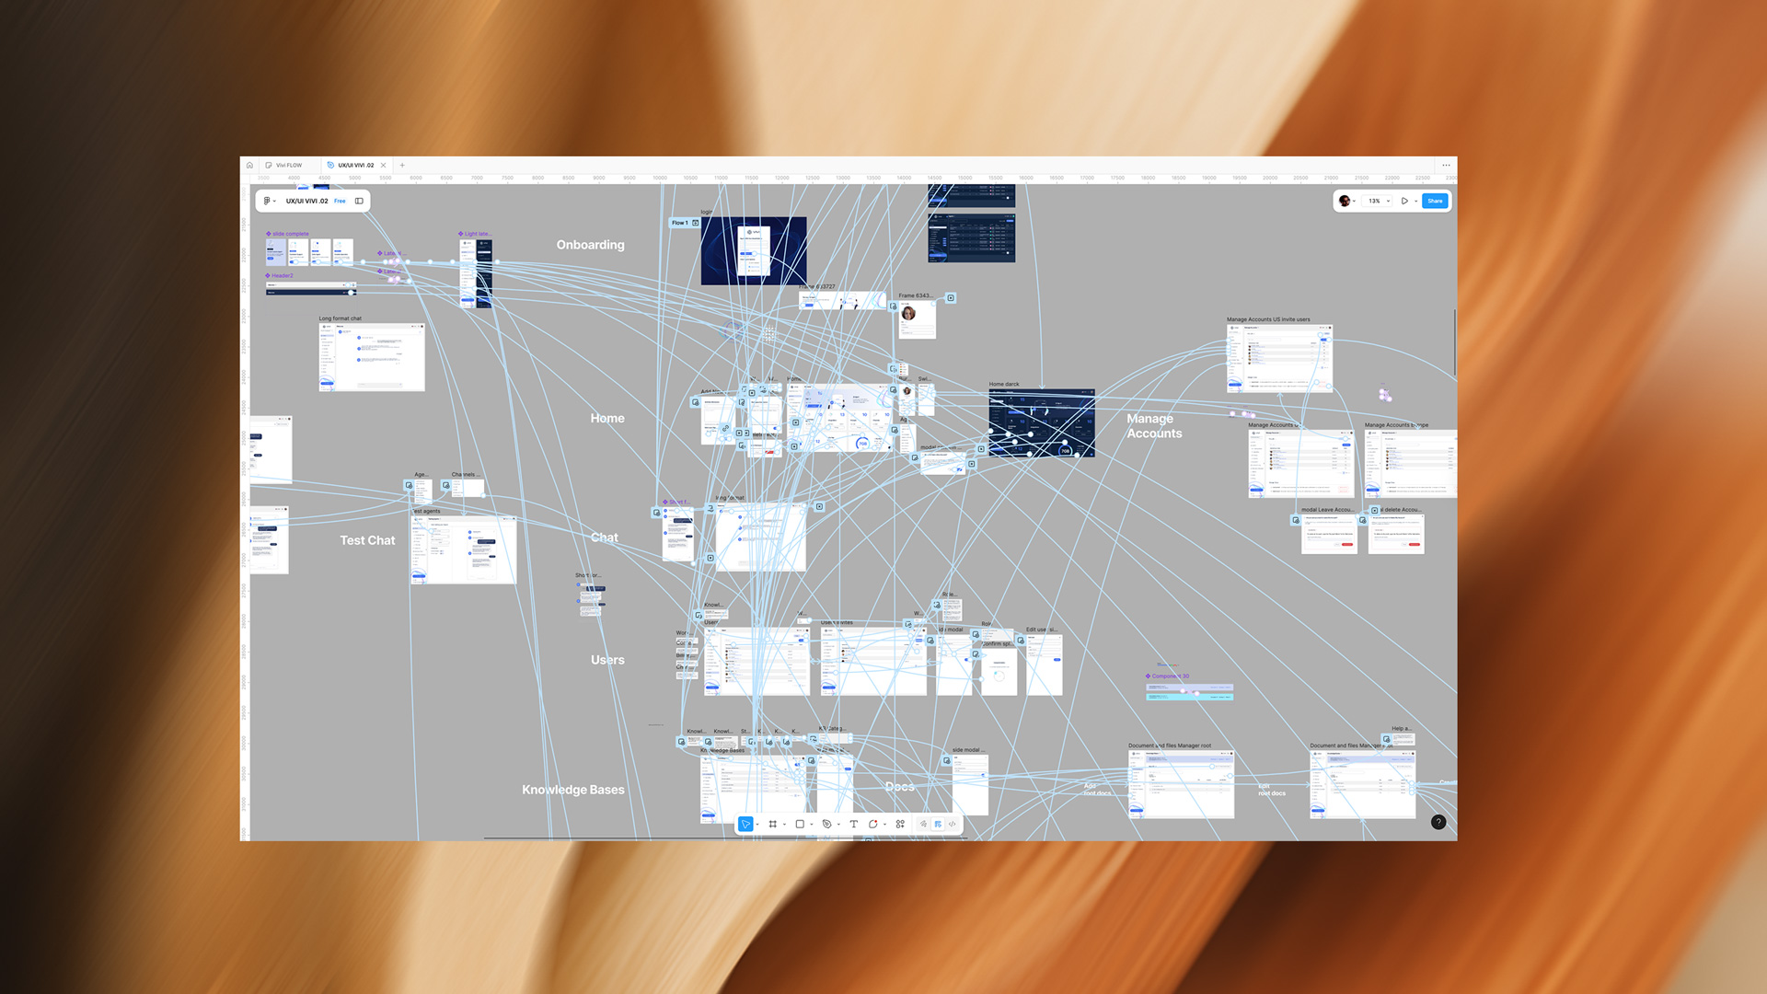The width and height of the screenshot is (1767, 994).
Task: Select the Move tool in bottom toolbar
Action: point(745,824)
